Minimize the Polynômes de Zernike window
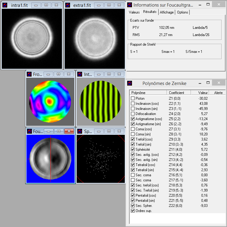The width and height of the screenshot is (227, 227). [200, 83]
